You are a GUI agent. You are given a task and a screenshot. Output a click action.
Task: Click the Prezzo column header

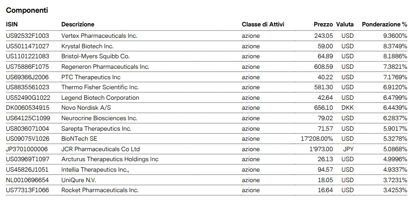[323, 24]
